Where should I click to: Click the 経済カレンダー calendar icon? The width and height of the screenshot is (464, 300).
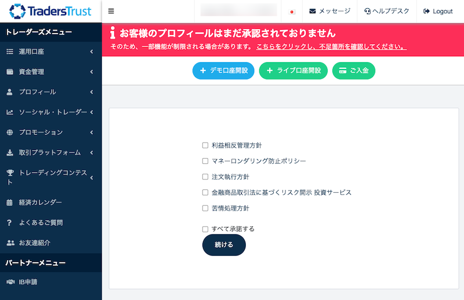click(x=9, y=203)
